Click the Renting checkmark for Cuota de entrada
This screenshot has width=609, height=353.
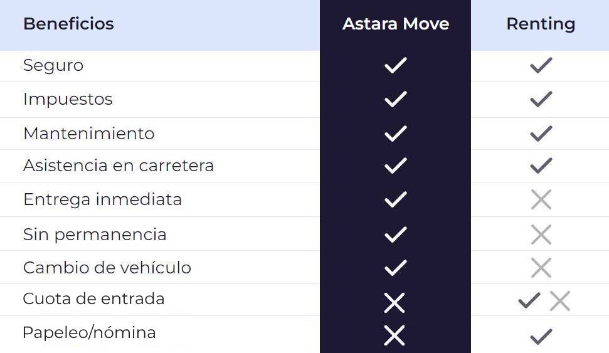pos(529,301)
